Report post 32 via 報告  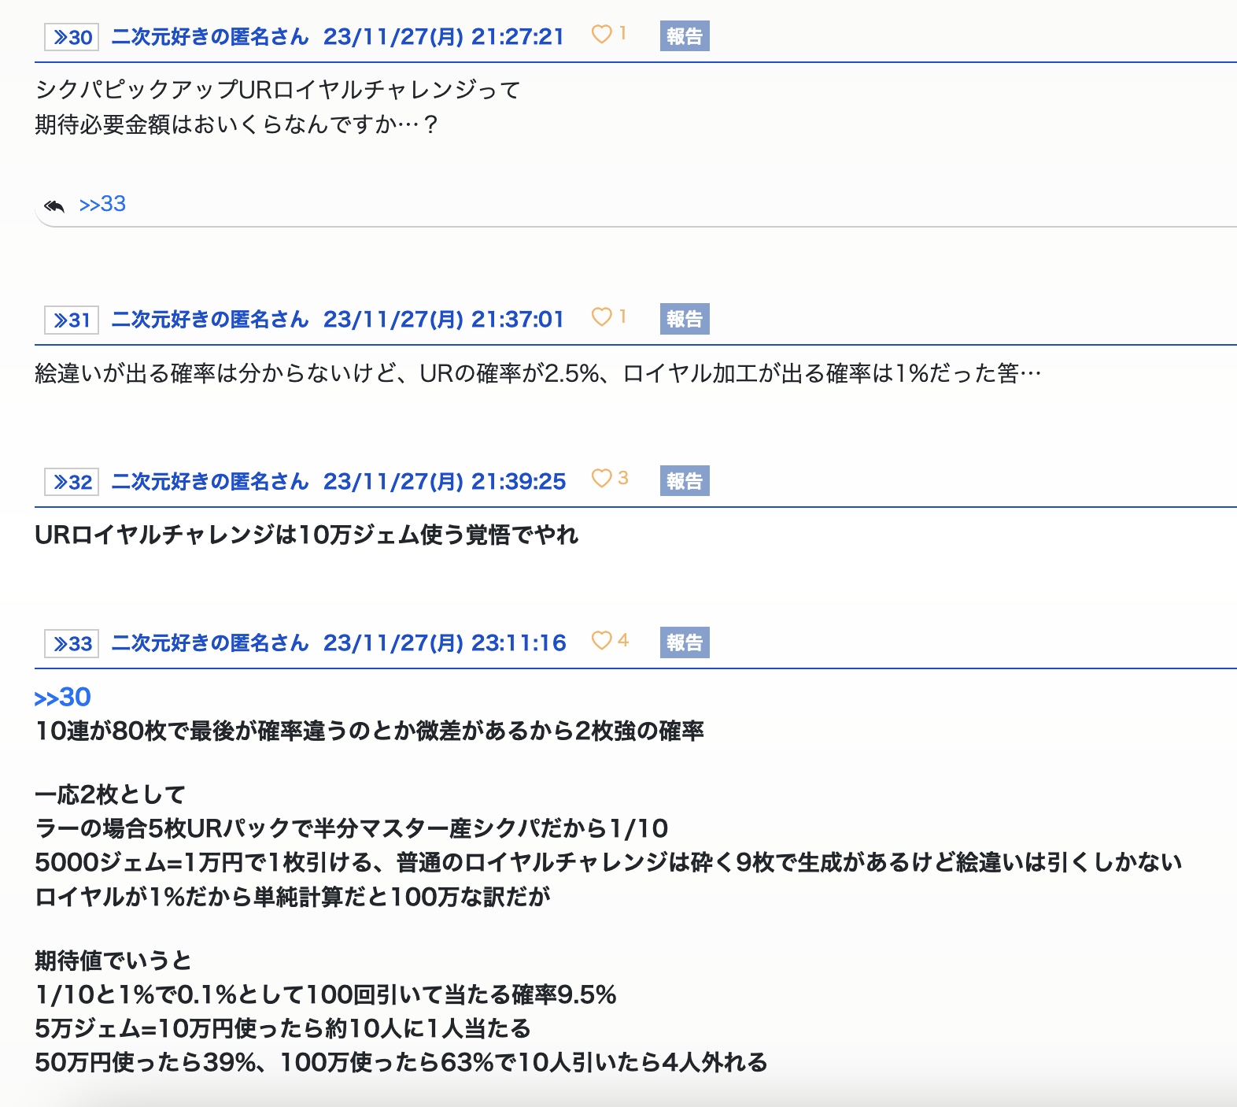pos(684,481)
